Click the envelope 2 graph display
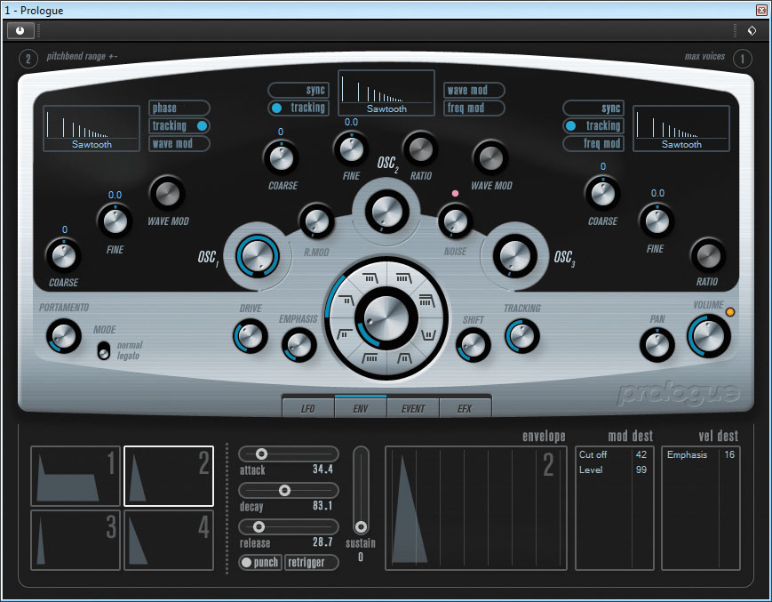Viewport: 772px width, 602px height. [x=476, y=508]
